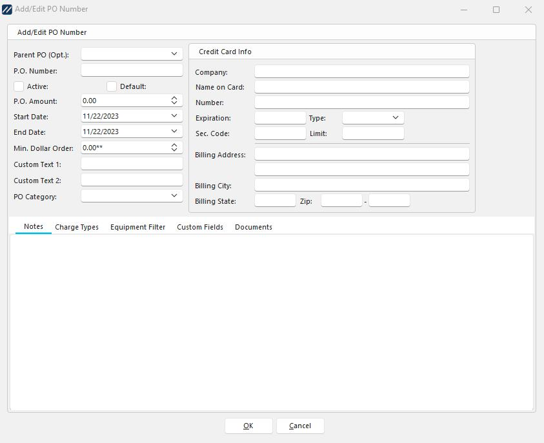Maximize the Add/Edit PO Number window
544x443 pixels.
tap(496, 10)
